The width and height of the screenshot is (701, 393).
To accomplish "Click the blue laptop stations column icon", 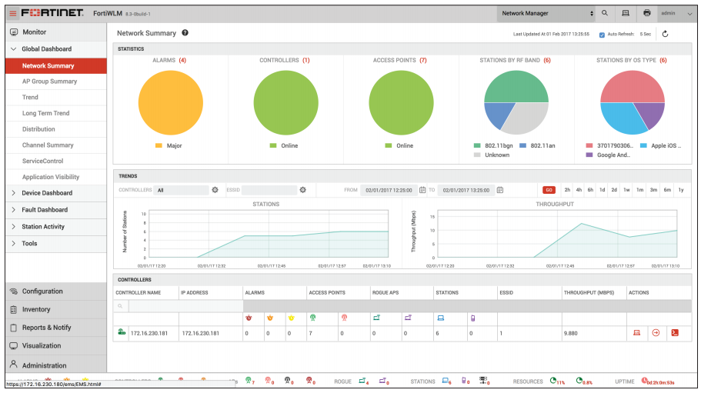I will [440, 318].
